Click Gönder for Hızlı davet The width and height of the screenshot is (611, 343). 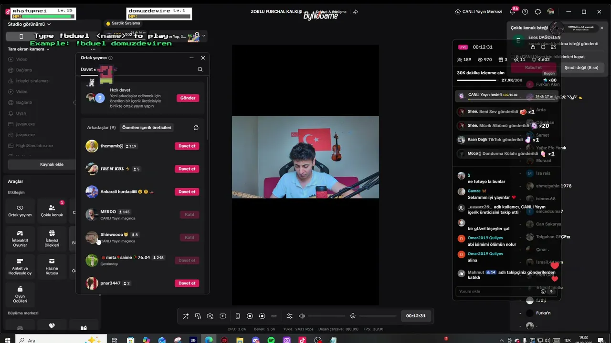click(188, 98)
